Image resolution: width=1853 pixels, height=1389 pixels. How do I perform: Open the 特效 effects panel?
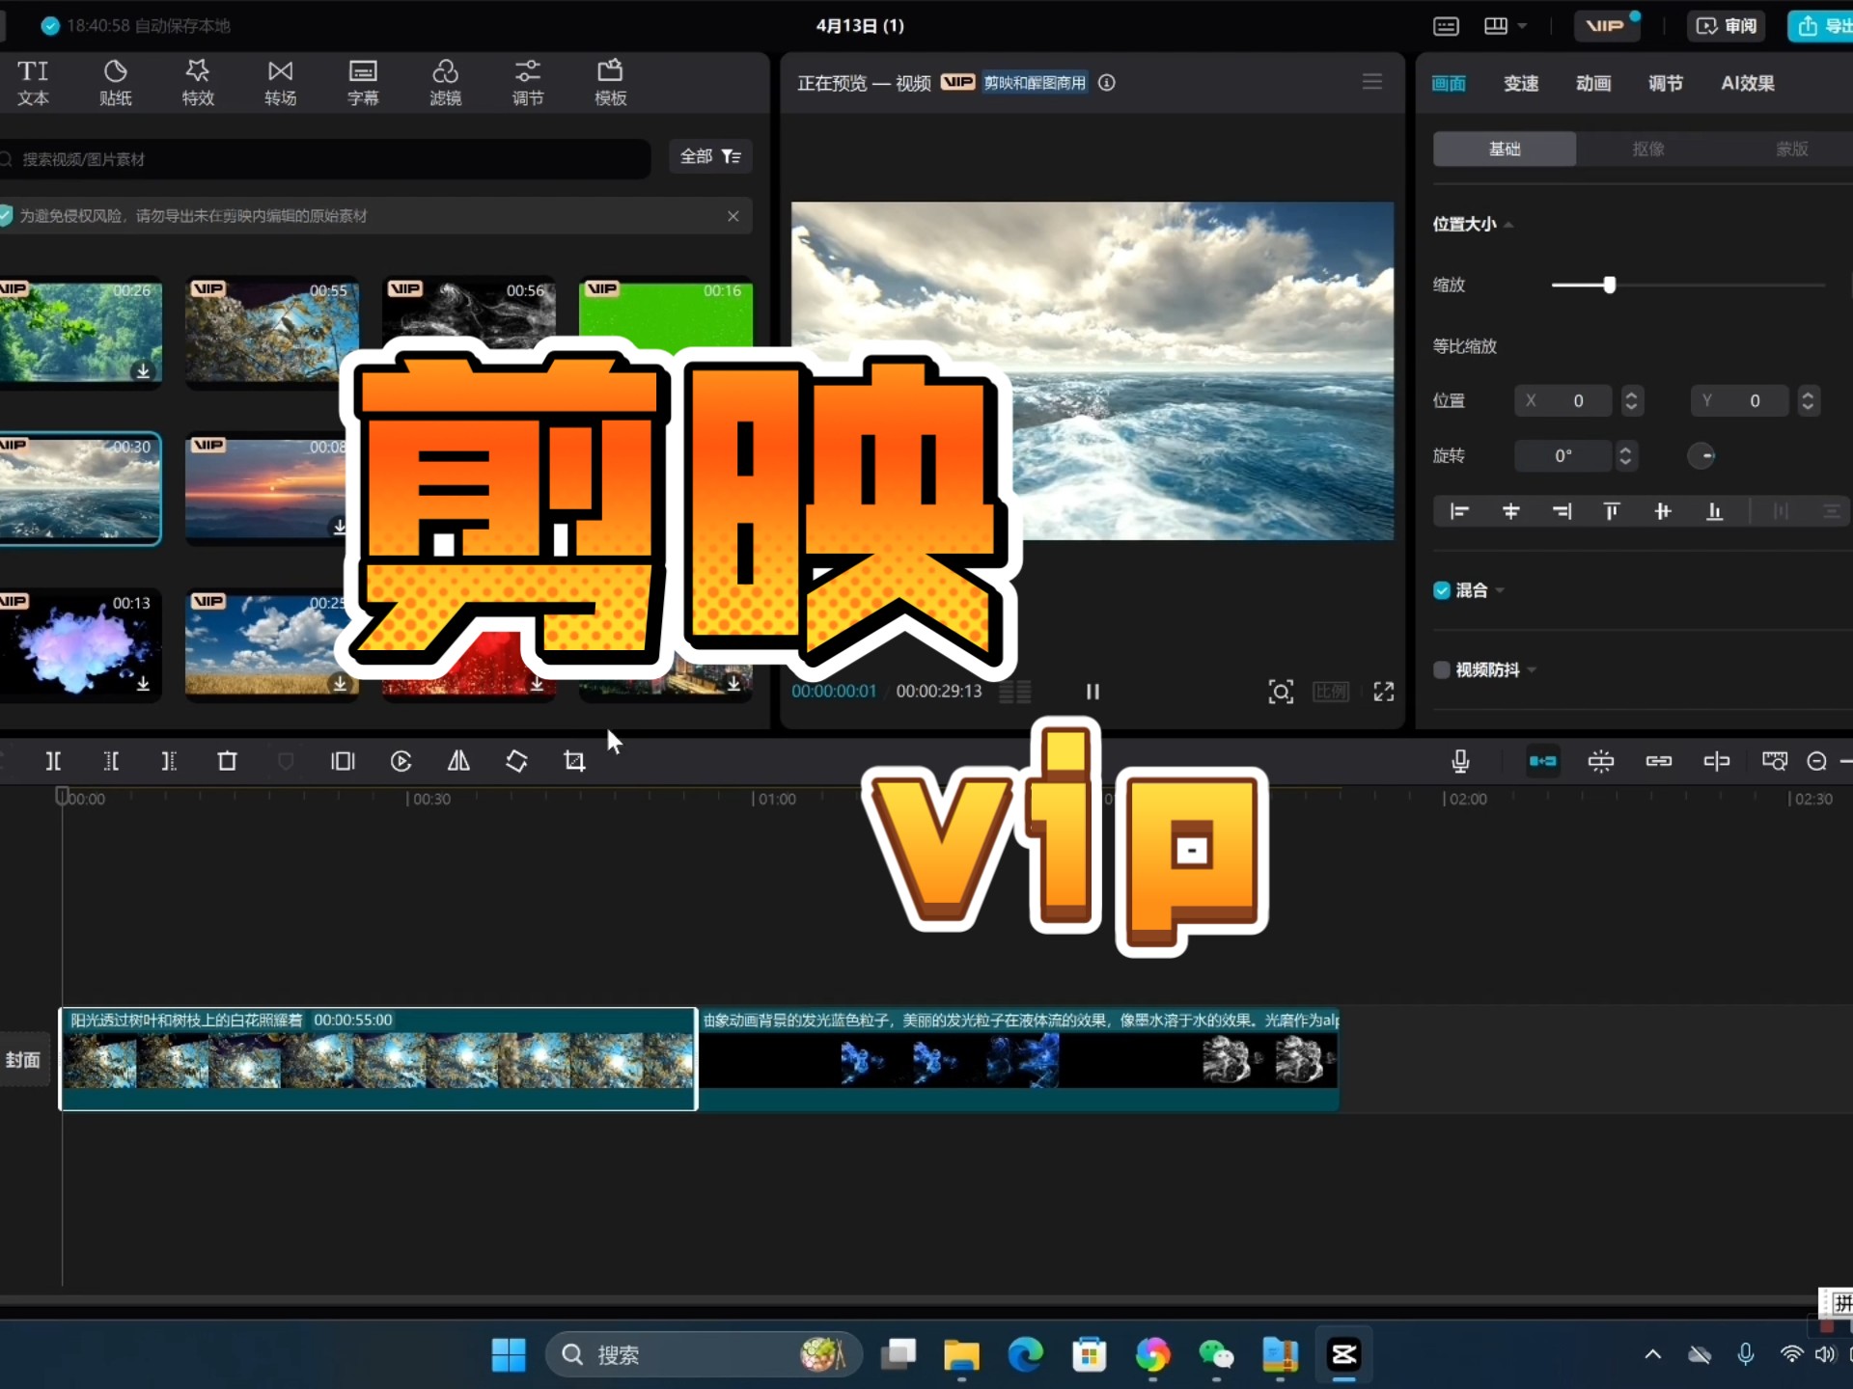[x=198, y=82]
